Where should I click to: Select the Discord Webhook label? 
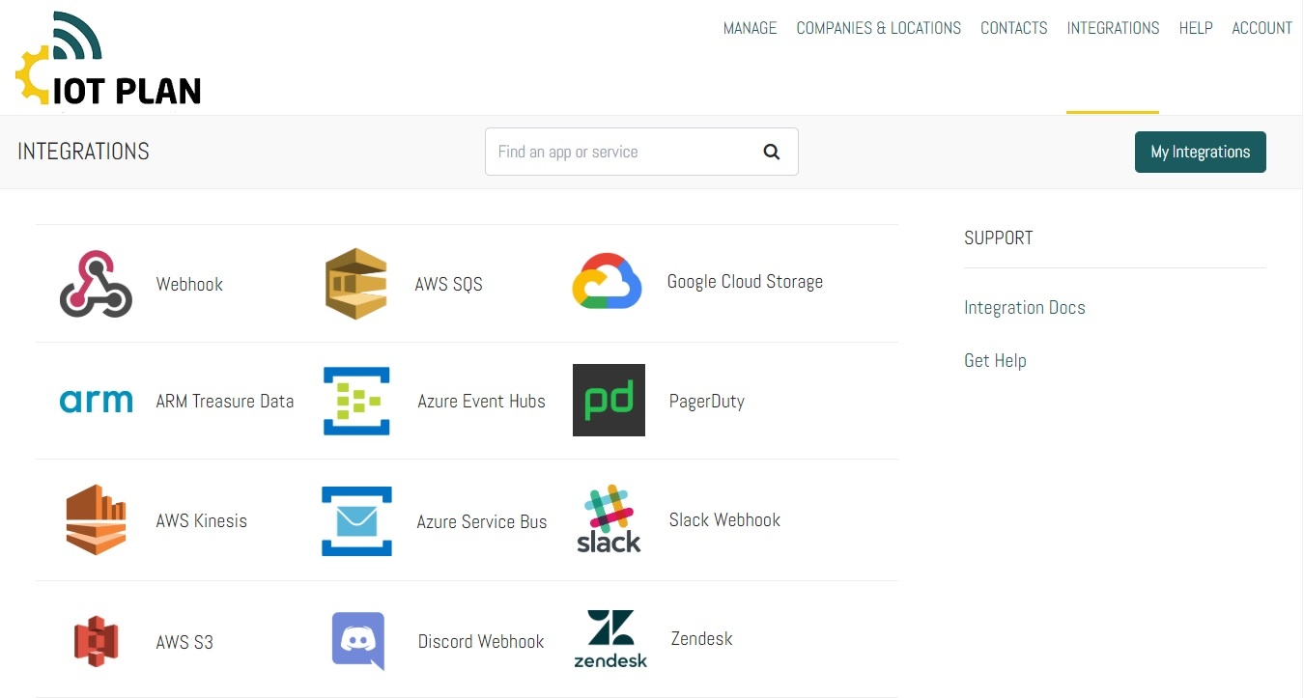481,641
